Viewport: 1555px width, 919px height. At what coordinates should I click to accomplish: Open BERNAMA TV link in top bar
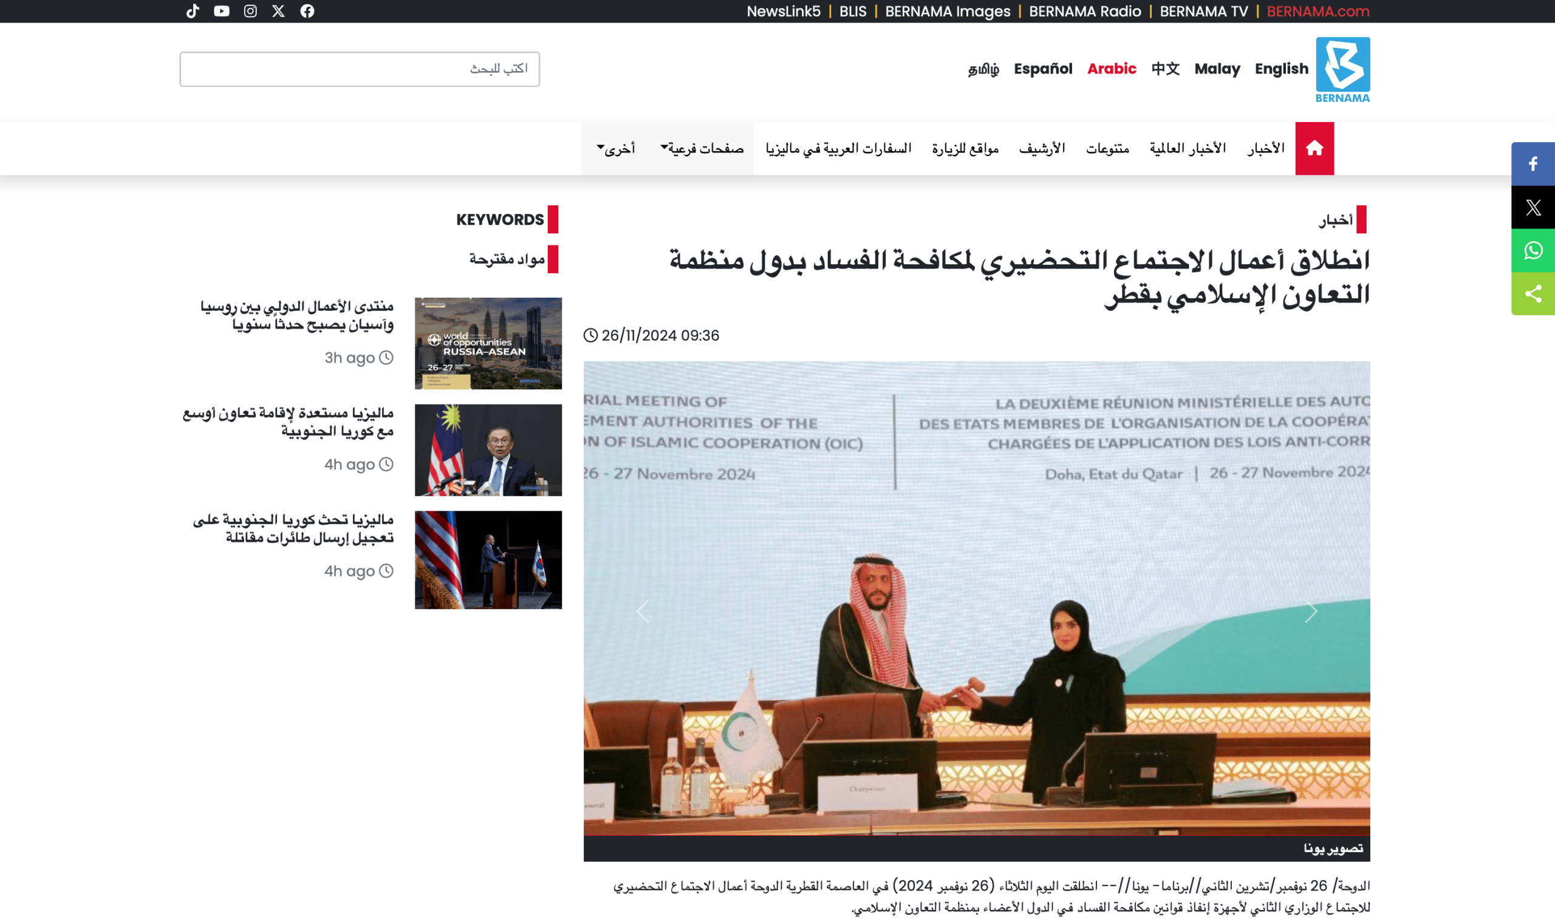1203,11
